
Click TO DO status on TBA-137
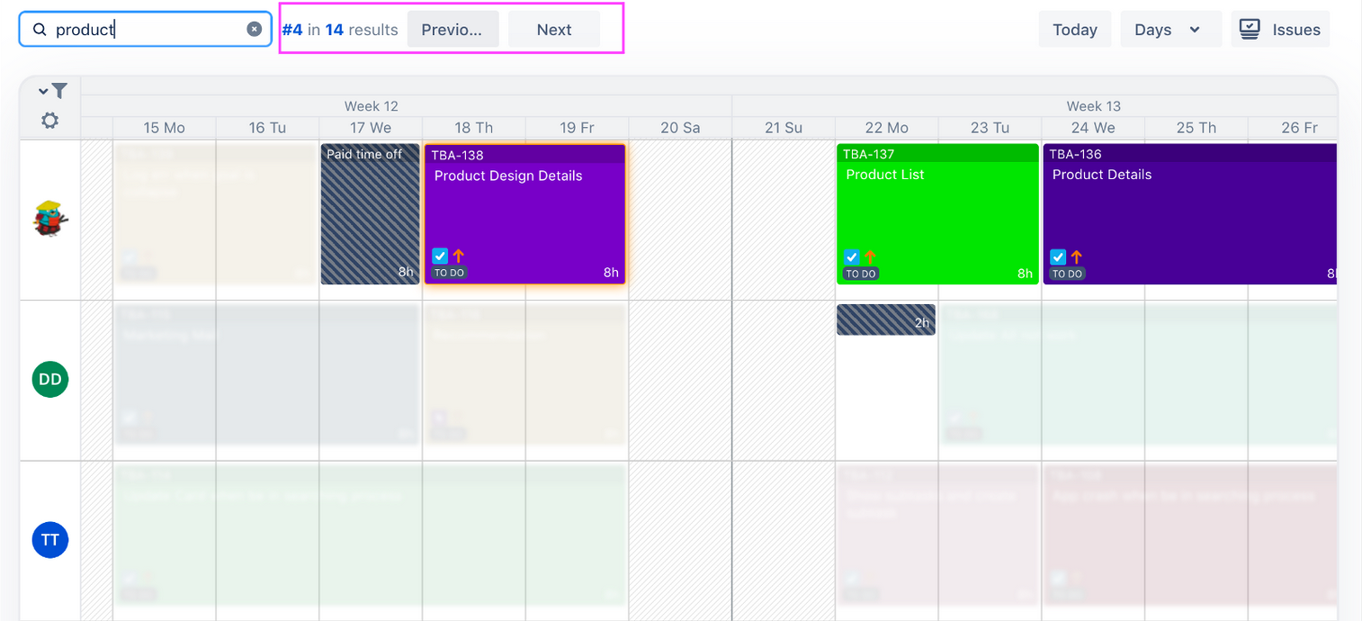coord(861,274)
